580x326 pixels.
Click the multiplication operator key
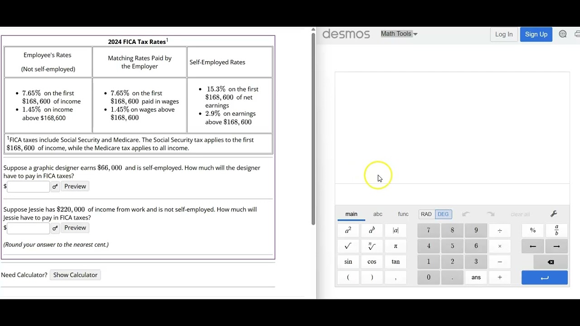point(500,246)
